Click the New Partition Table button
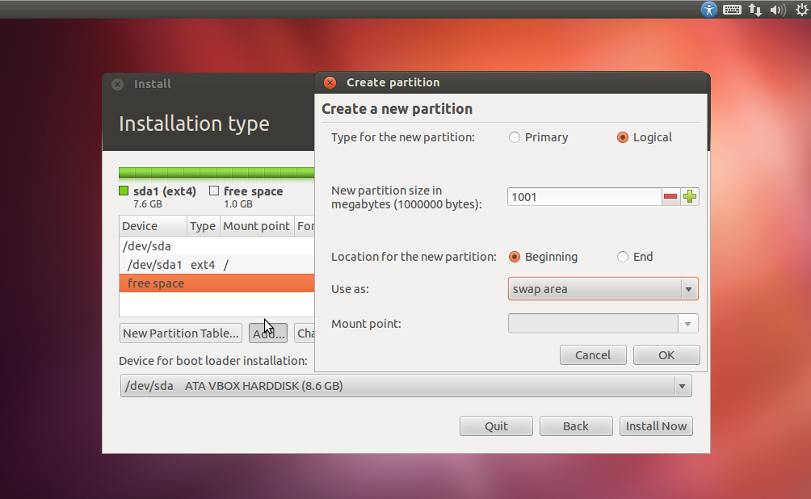The width and height of the screenshot is (811, 499). pyautogui.click(x=180, y=333)
